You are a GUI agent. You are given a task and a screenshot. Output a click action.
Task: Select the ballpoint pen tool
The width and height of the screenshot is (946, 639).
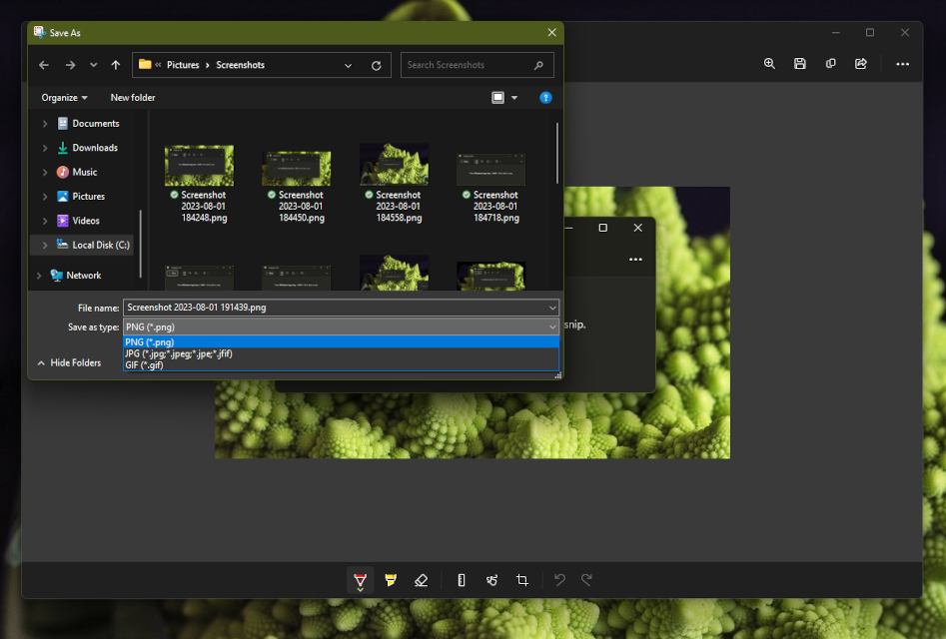tap(361, 580)
